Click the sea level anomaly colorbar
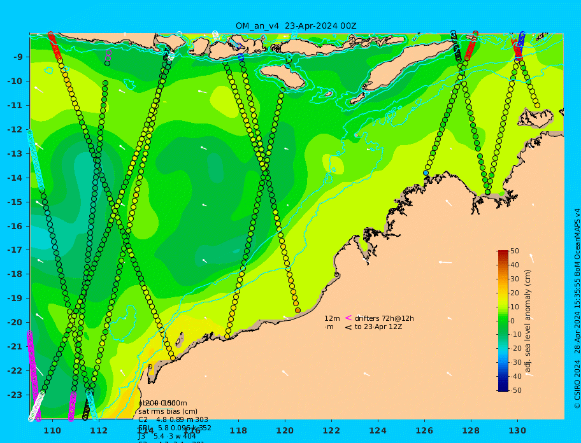Image resolution: width=581 pixels, height=443 pixels. (x=503, y=321)
